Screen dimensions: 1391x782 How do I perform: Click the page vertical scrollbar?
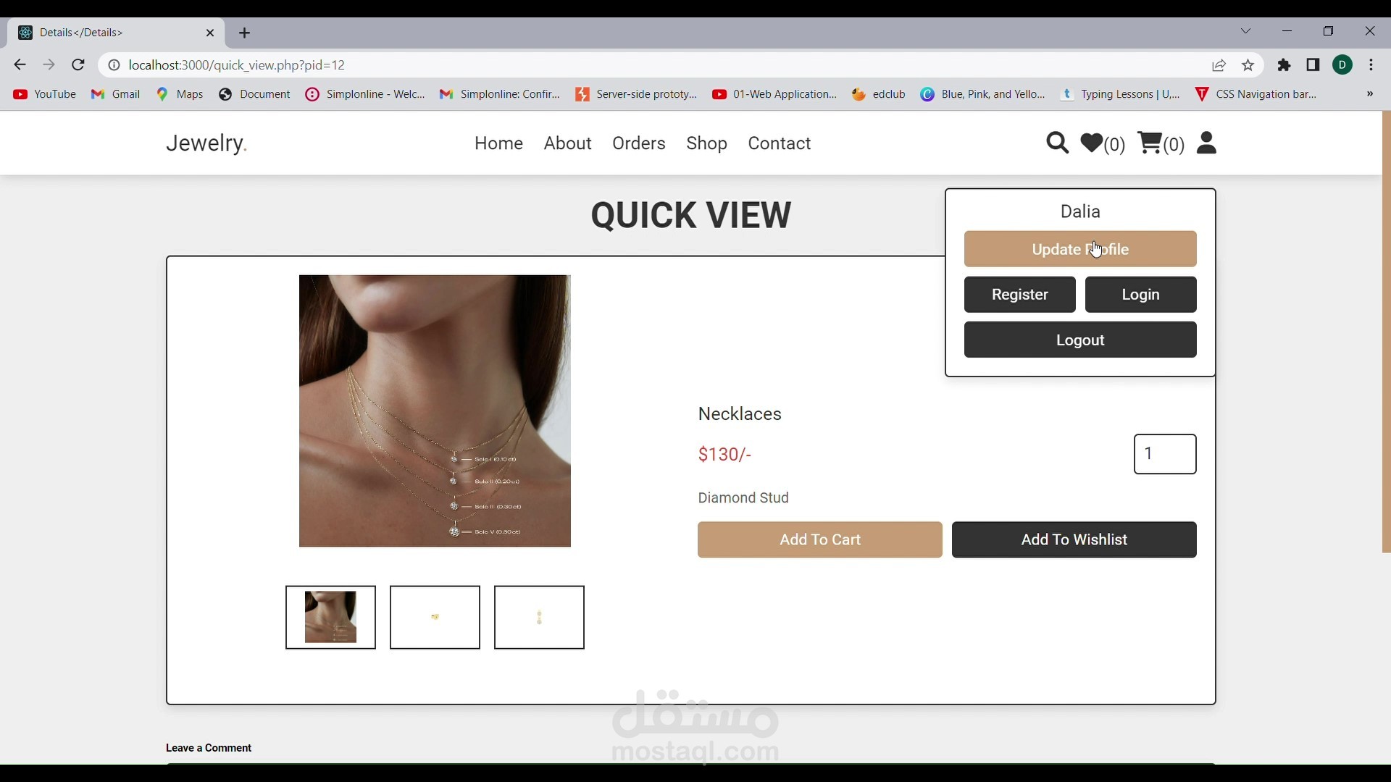[1386, 333]
